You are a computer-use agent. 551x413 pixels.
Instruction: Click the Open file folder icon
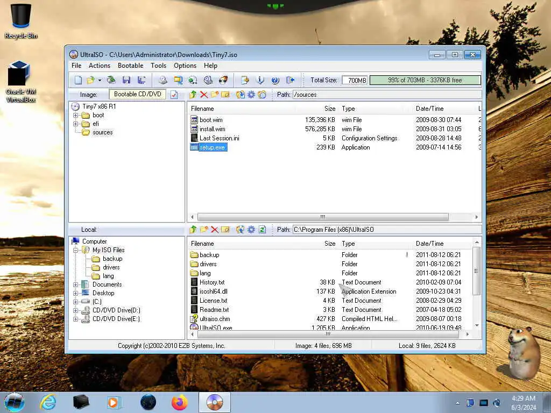90,80
